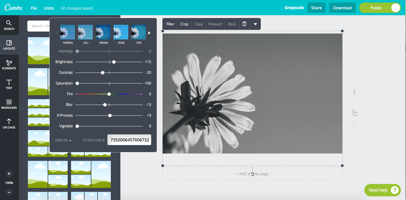Zoom in with the plus icon
The width and height of the screenshot is (406, 200).
[9, 174]
